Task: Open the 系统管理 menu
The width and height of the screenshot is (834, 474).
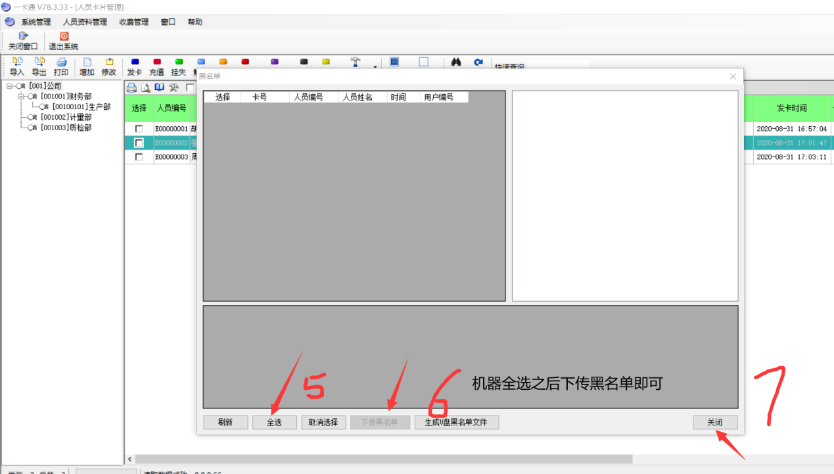Action: pos(35,22)
